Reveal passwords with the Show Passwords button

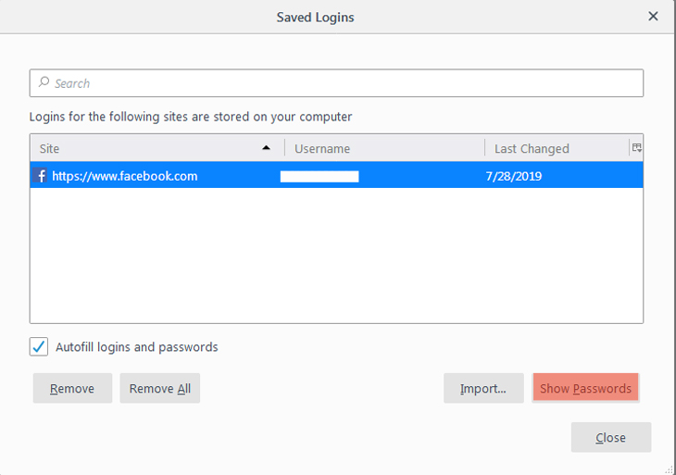585,389
